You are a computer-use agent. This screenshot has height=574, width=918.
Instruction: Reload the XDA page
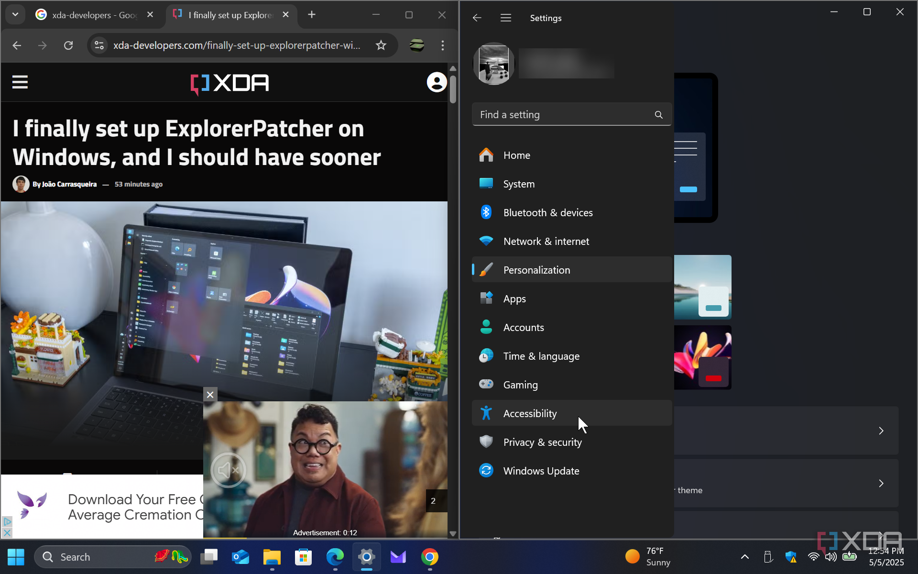(68, 45)
